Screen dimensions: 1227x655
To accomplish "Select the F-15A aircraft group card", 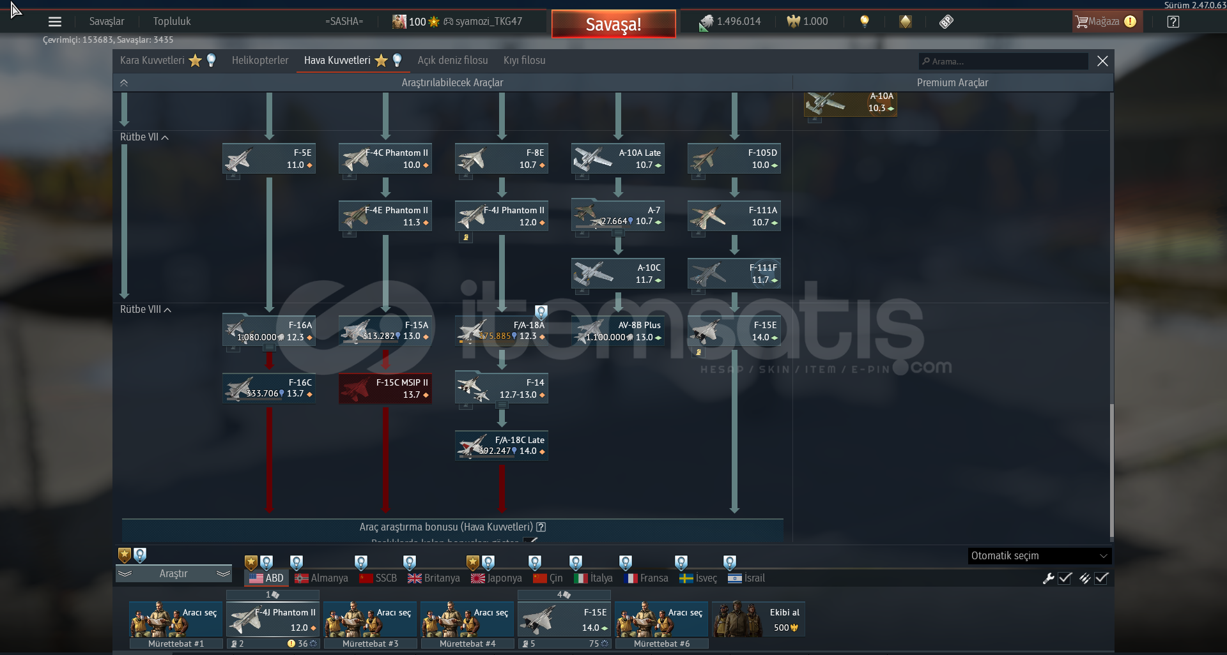I will click(385, 330).
